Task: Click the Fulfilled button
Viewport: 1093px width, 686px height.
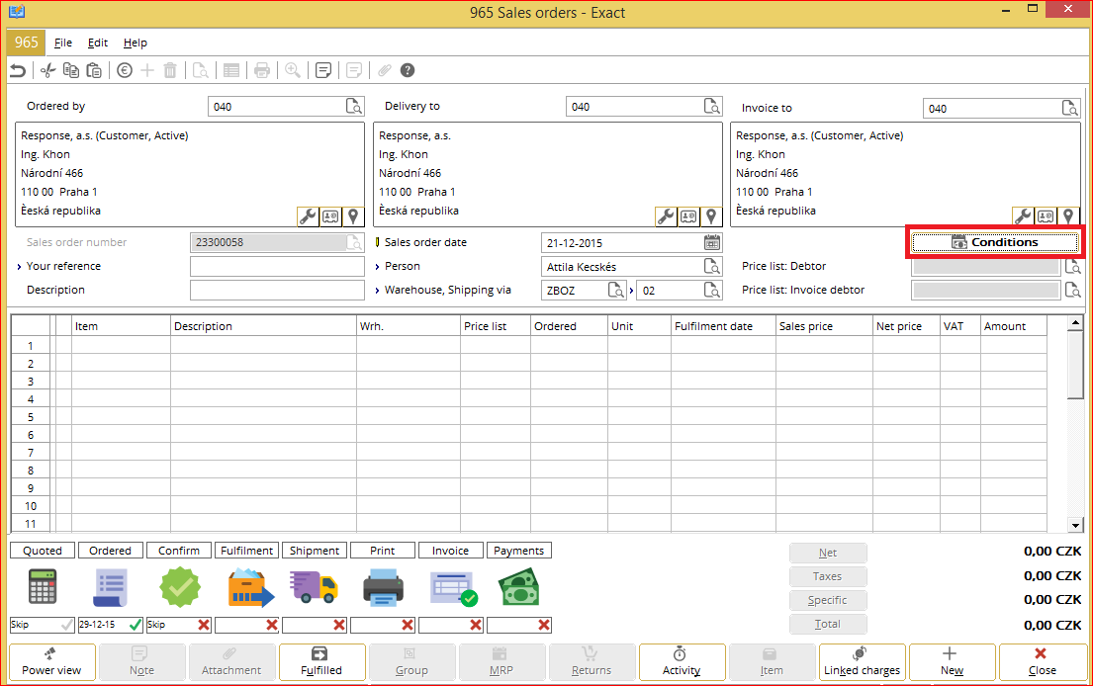Action: (x=321, y=662)
